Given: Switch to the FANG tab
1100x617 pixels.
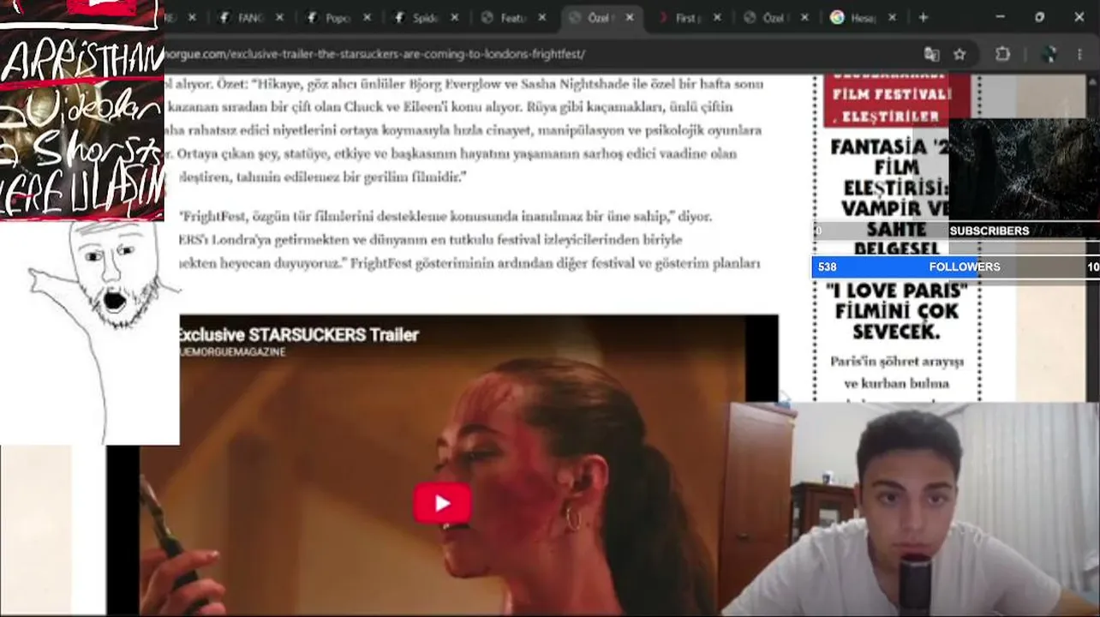Looking at the screenshot, I should (242, 17).
